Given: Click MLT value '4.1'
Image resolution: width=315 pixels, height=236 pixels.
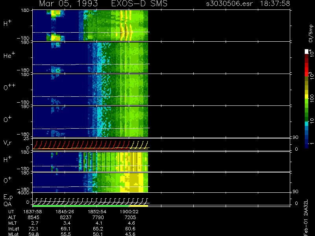Looking at the screenshot, I should [x=99, y=223].
